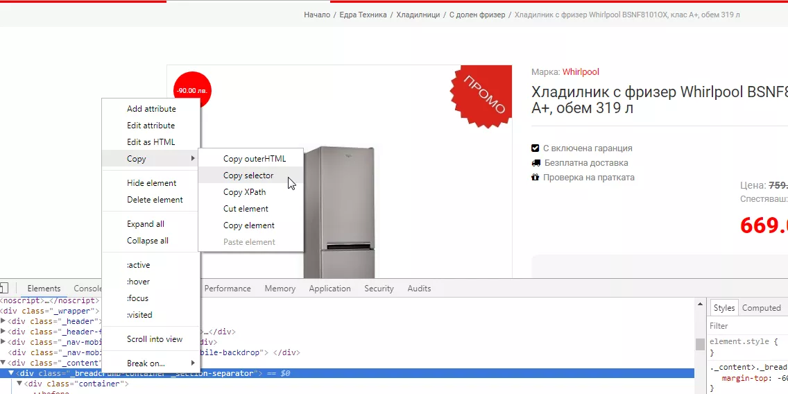This screenshot has height=394, width=788.
Task: Click the device toolbar toggle icon
Action: (x=3, y=288)
